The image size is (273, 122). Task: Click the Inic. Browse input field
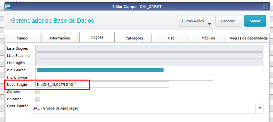(125, 77)
